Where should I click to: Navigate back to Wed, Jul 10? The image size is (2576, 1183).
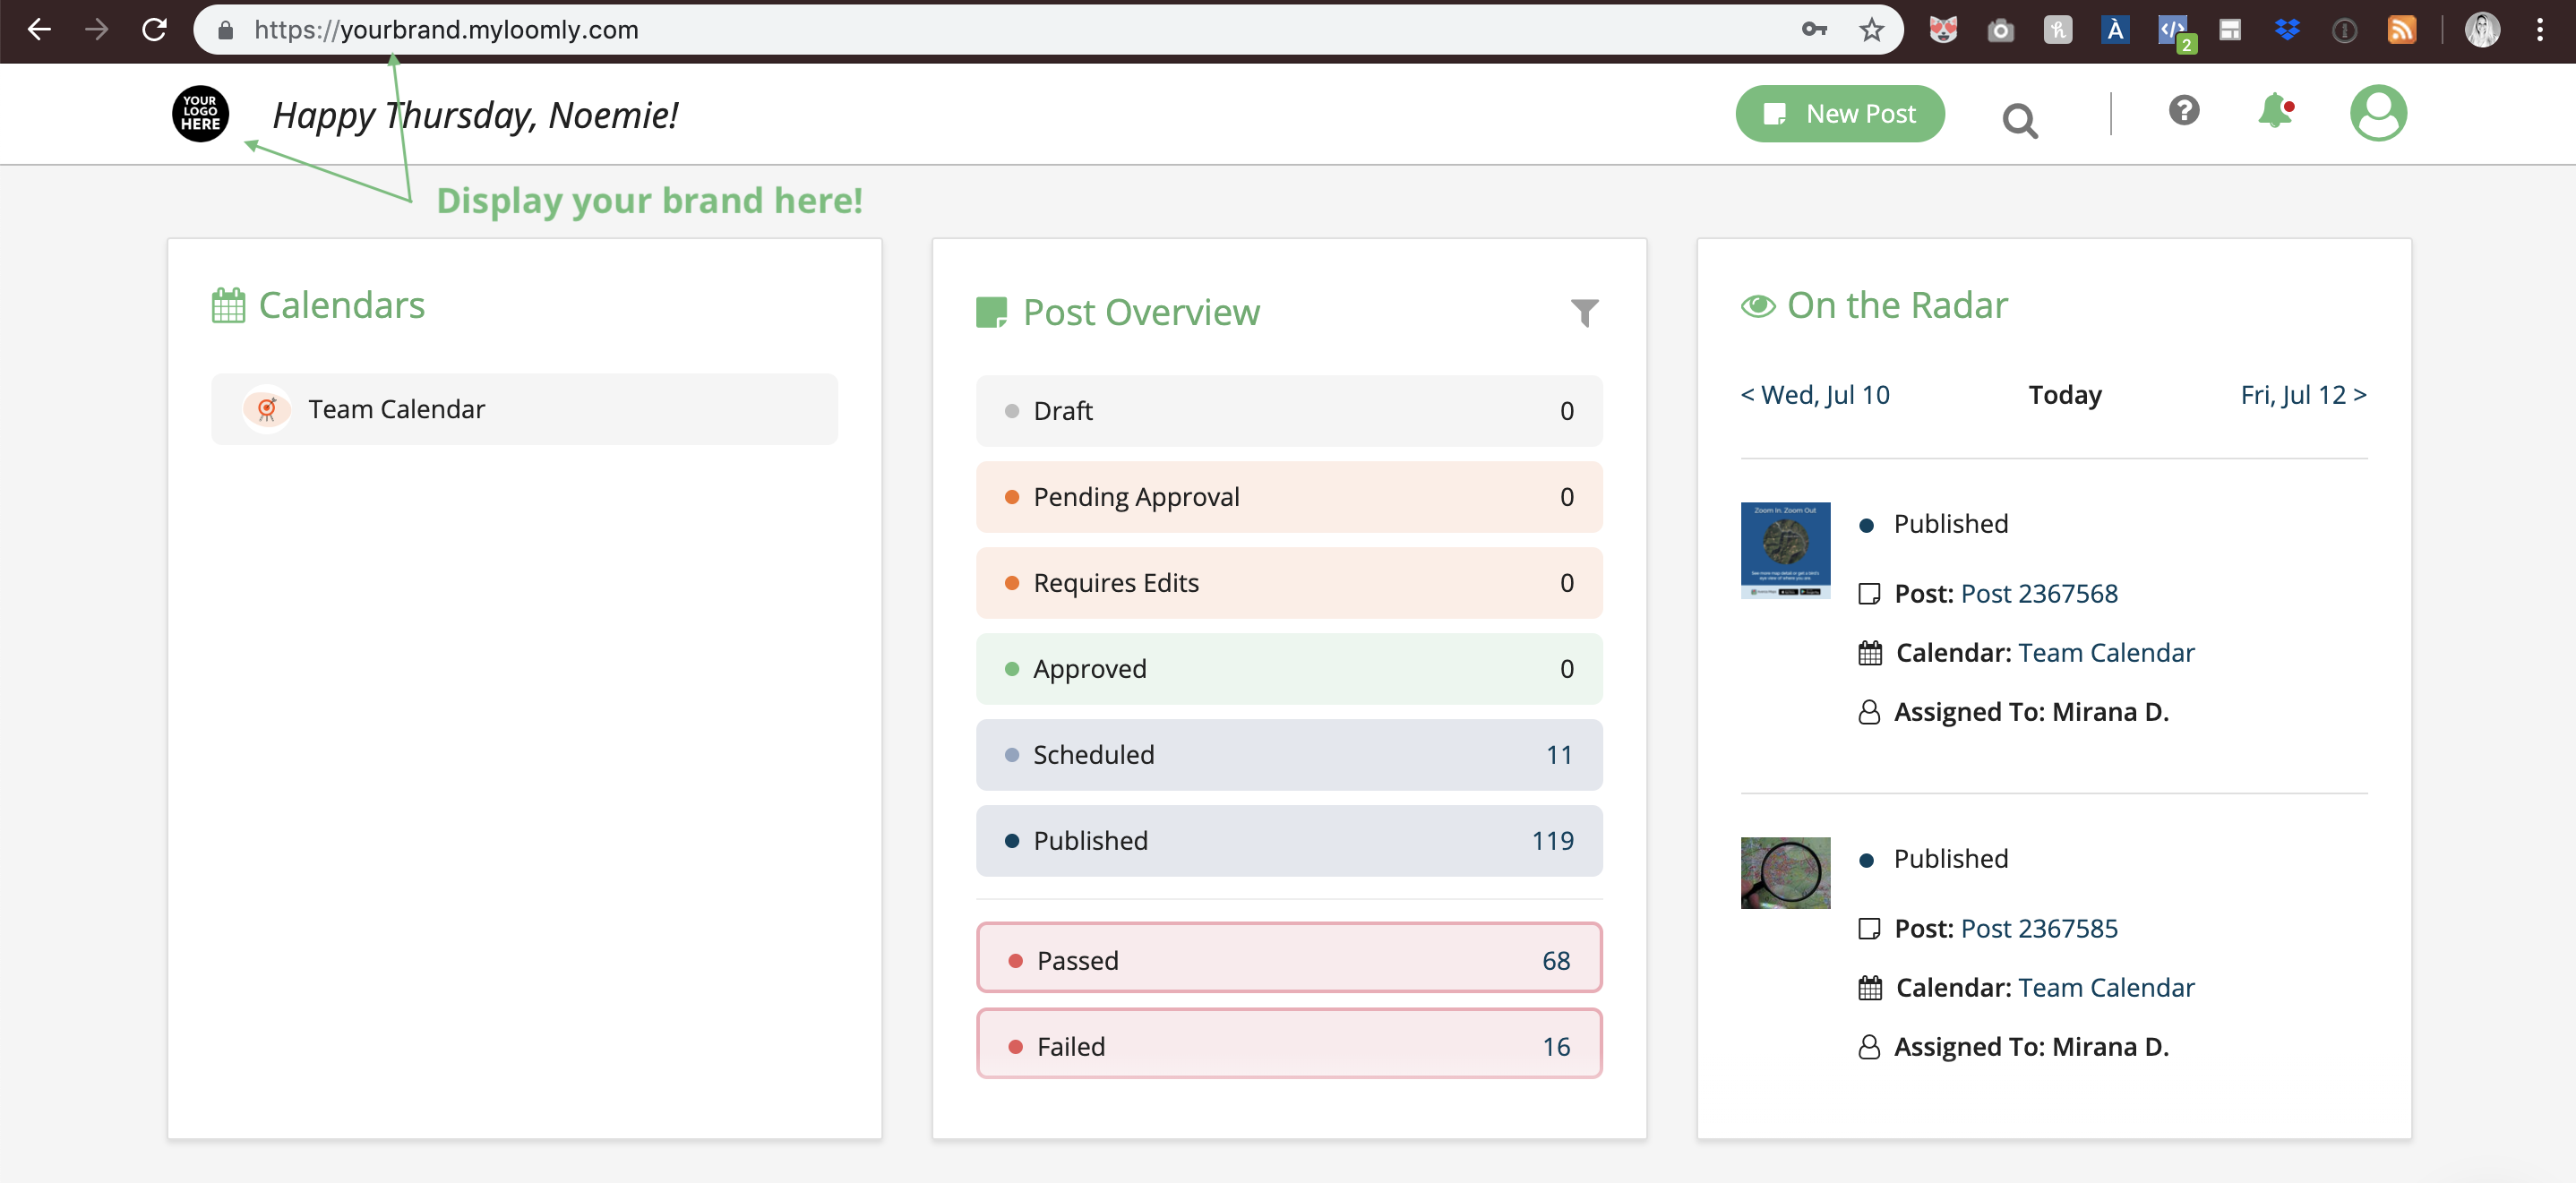(1815, 394)
